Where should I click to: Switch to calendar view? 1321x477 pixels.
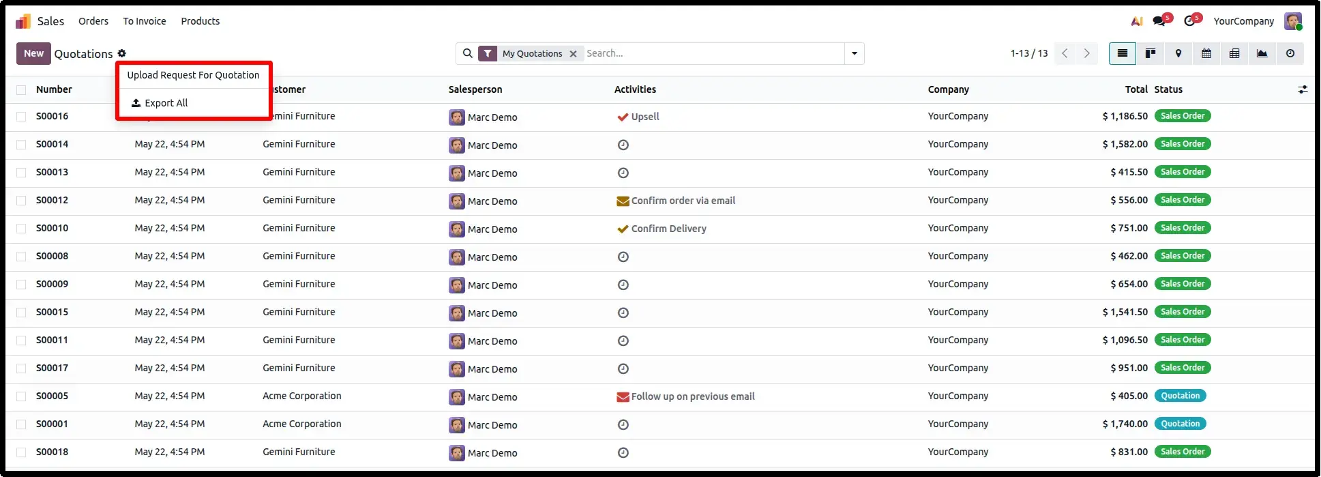[x=1206, y=53]
